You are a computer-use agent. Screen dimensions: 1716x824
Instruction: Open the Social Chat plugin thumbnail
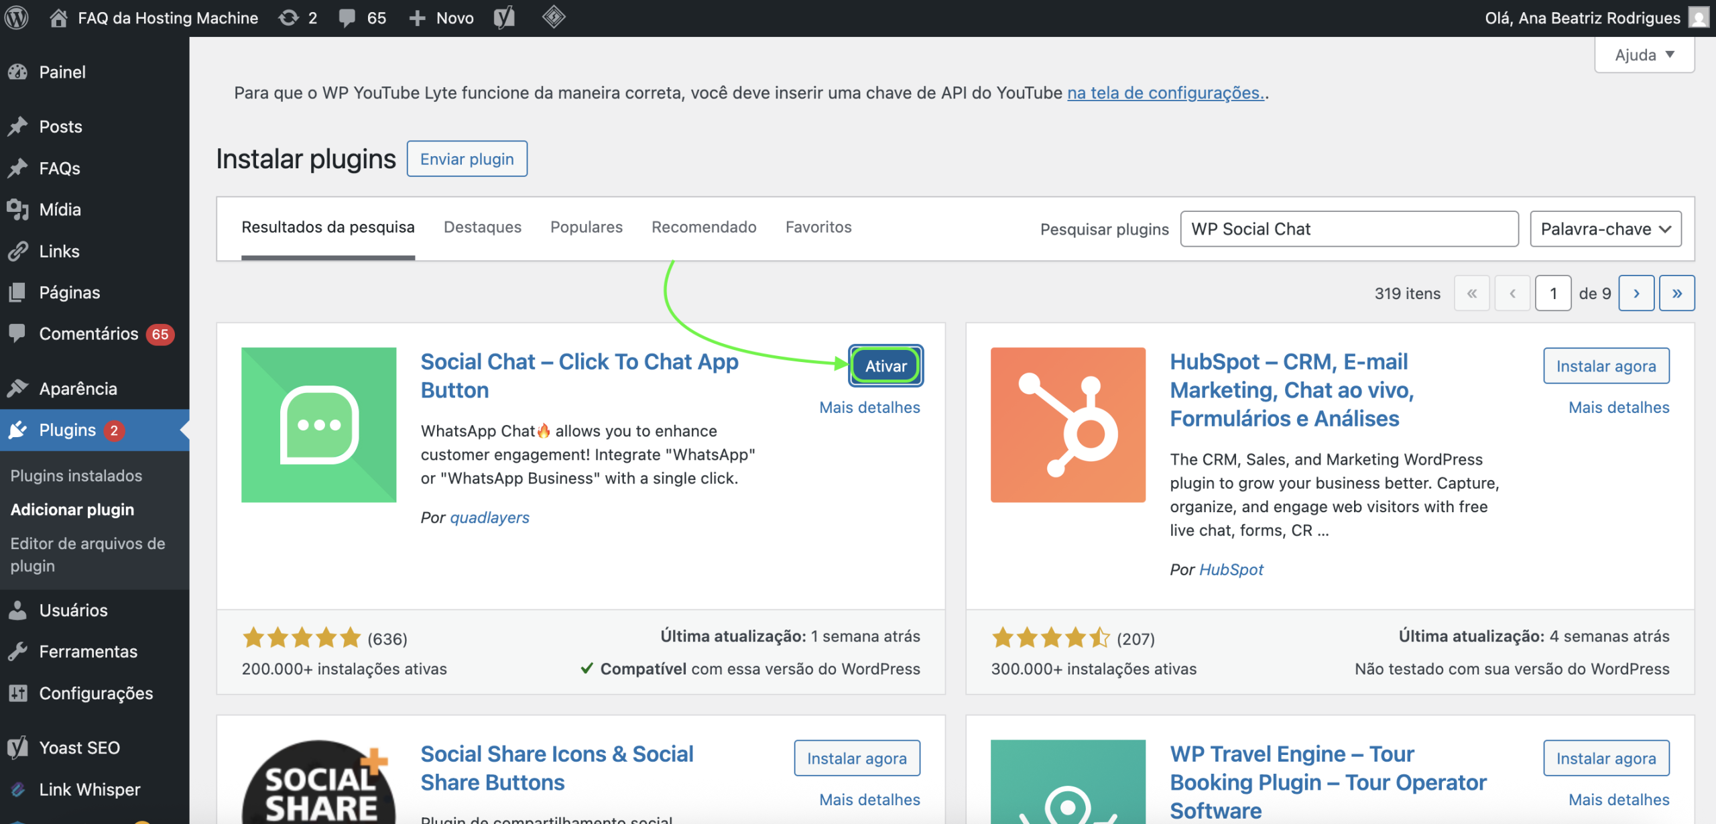[x=319, y=425]
